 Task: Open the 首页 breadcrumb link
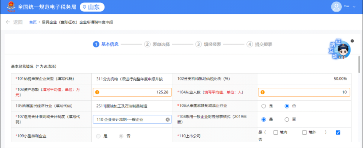[33, 22]
